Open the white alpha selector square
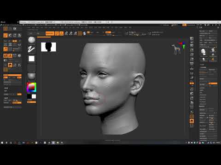 click(32, 59)
